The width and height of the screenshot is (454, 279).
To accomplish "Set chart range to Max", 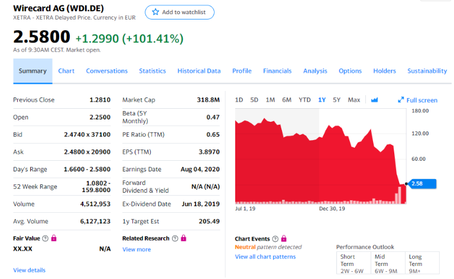I will point(354,100).
